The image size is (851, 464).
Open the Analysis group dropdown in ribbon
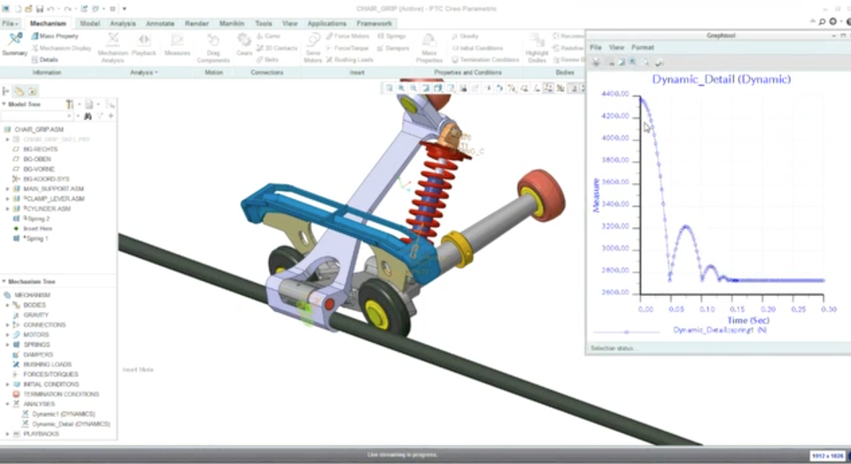[x=144, y=73]
